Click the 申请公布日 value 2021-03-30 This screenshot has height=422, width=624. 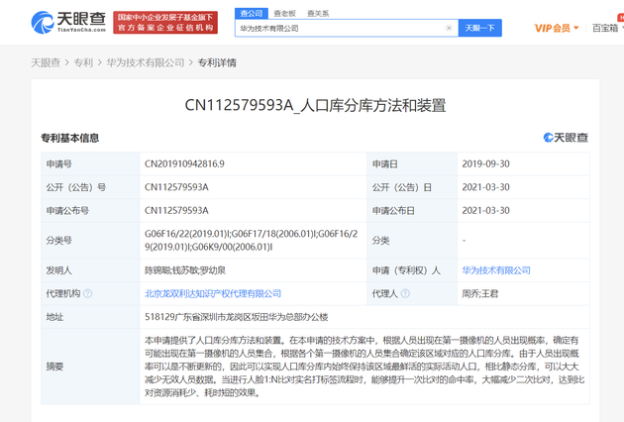point(485,210)
